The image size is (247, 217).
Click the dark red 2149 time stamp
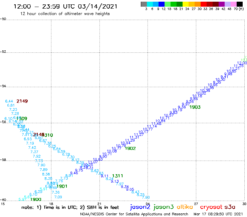point(22,101)
